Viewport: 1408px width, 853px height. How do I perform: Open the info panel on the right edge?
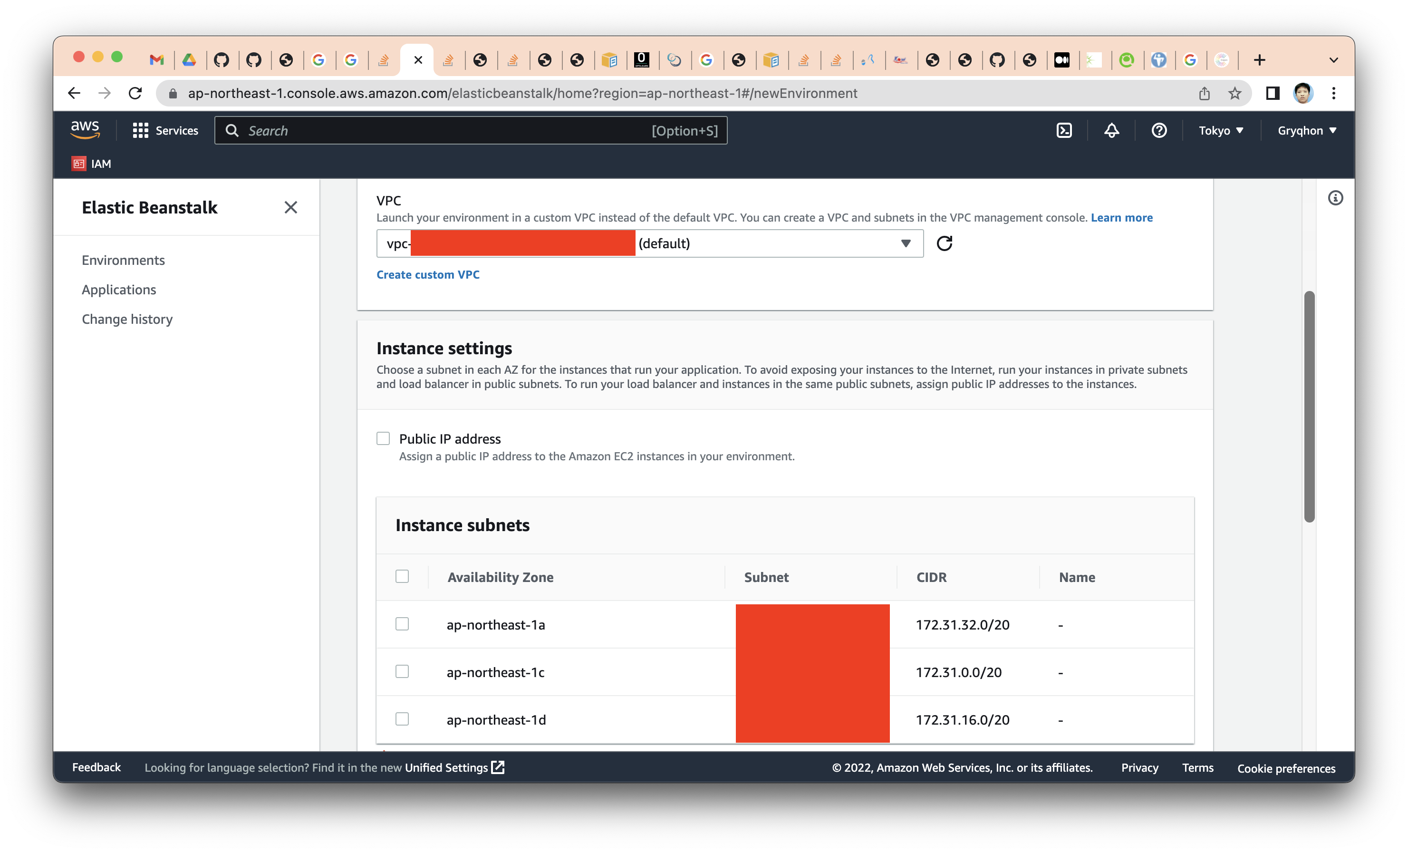click(1336, 197)
